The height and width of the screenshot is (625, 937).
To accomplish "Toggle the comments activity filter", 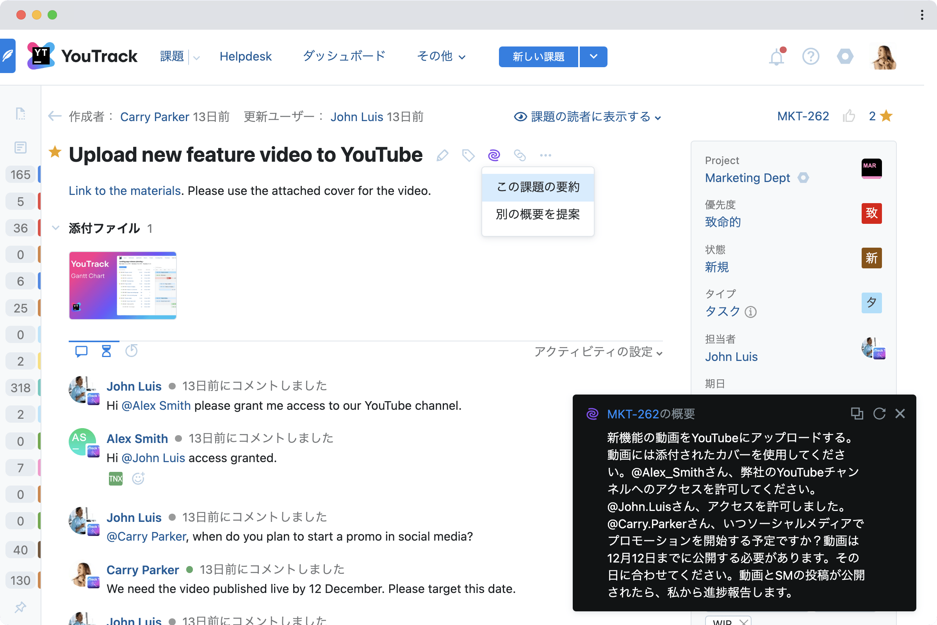I will point(81,351).
